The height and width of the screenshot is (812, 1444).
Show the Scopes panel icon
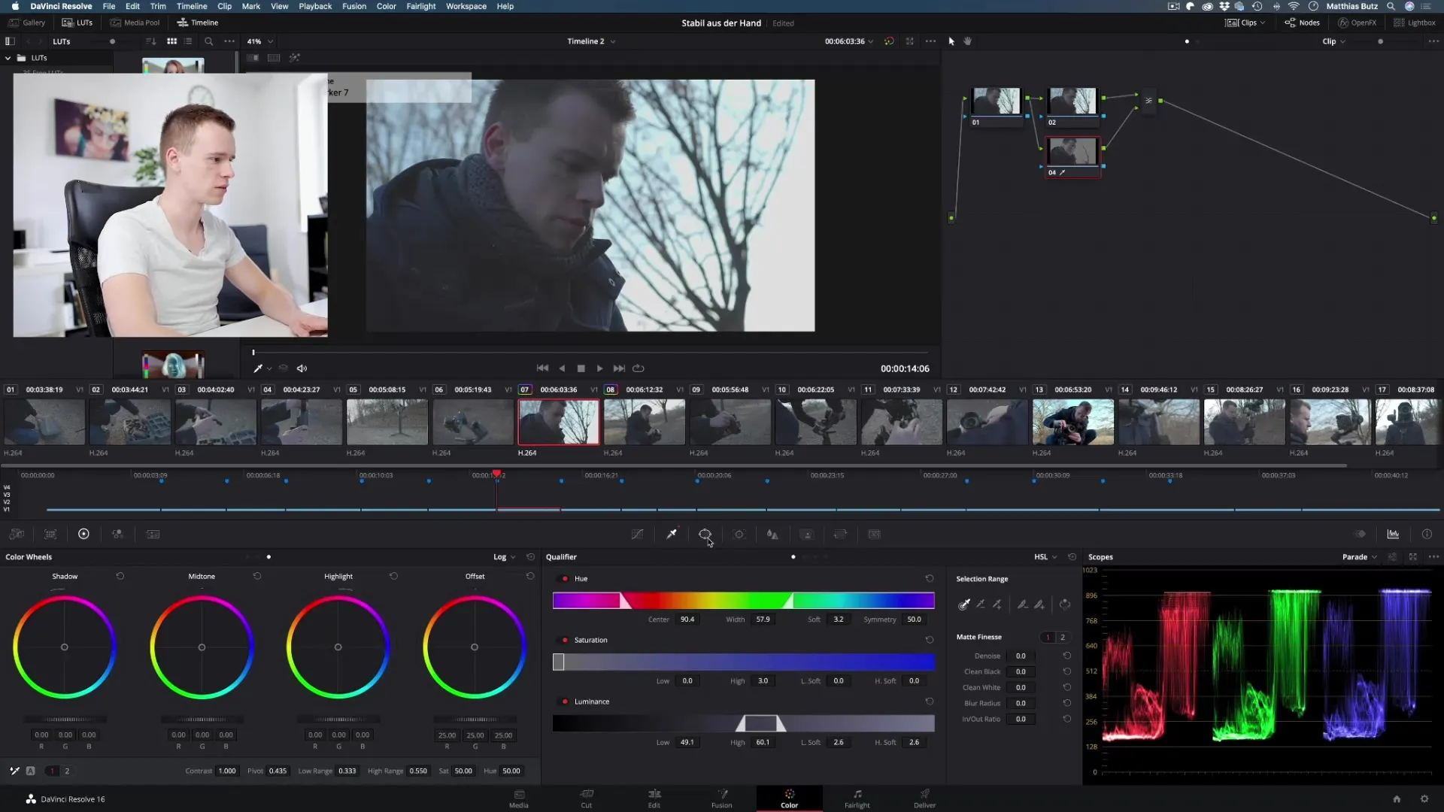click(x=1393, y=535)
